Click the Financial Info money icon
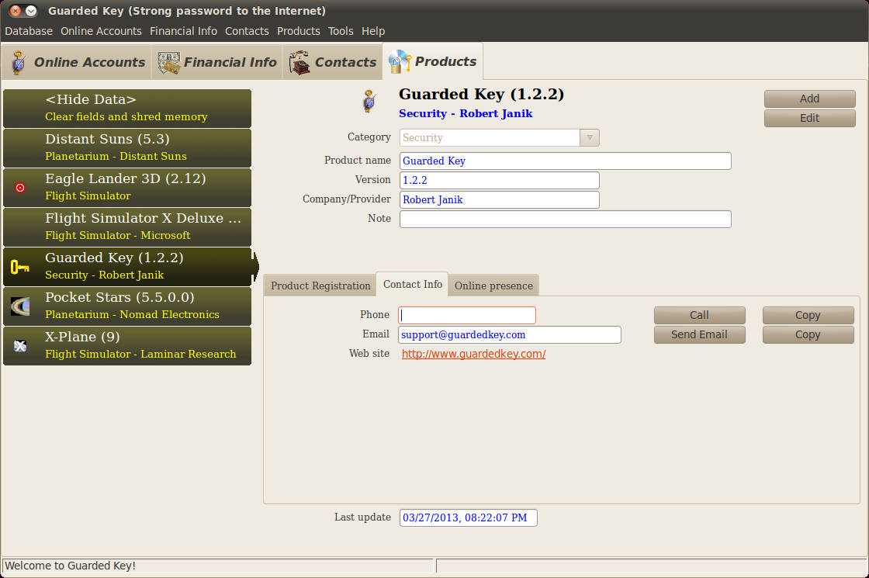 [168, 62]
